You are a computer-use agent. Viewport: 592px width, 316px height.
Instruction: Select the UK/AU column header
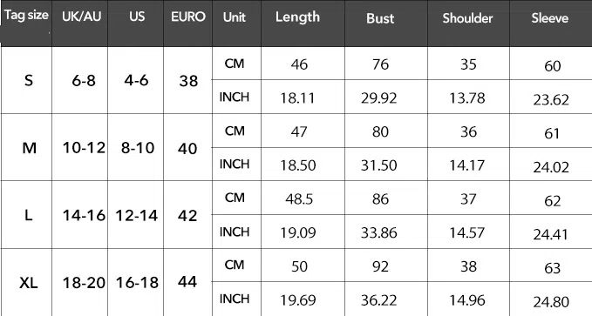coord(82,17)
